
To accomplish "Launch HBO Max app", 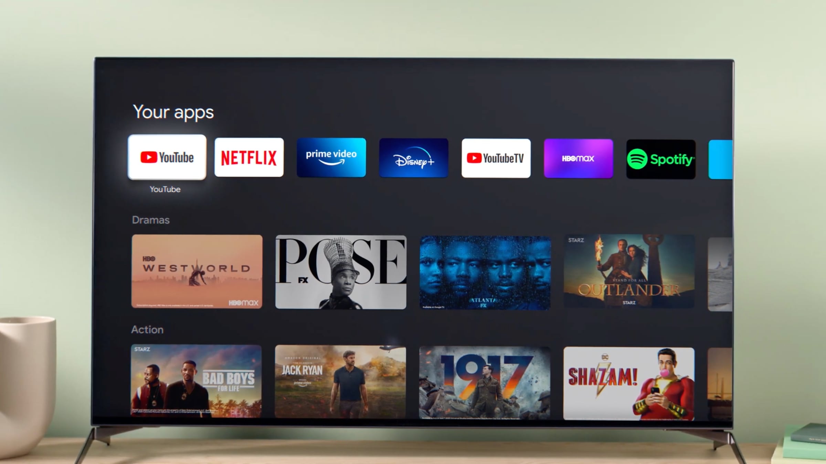I will click(x=579, y=159).
